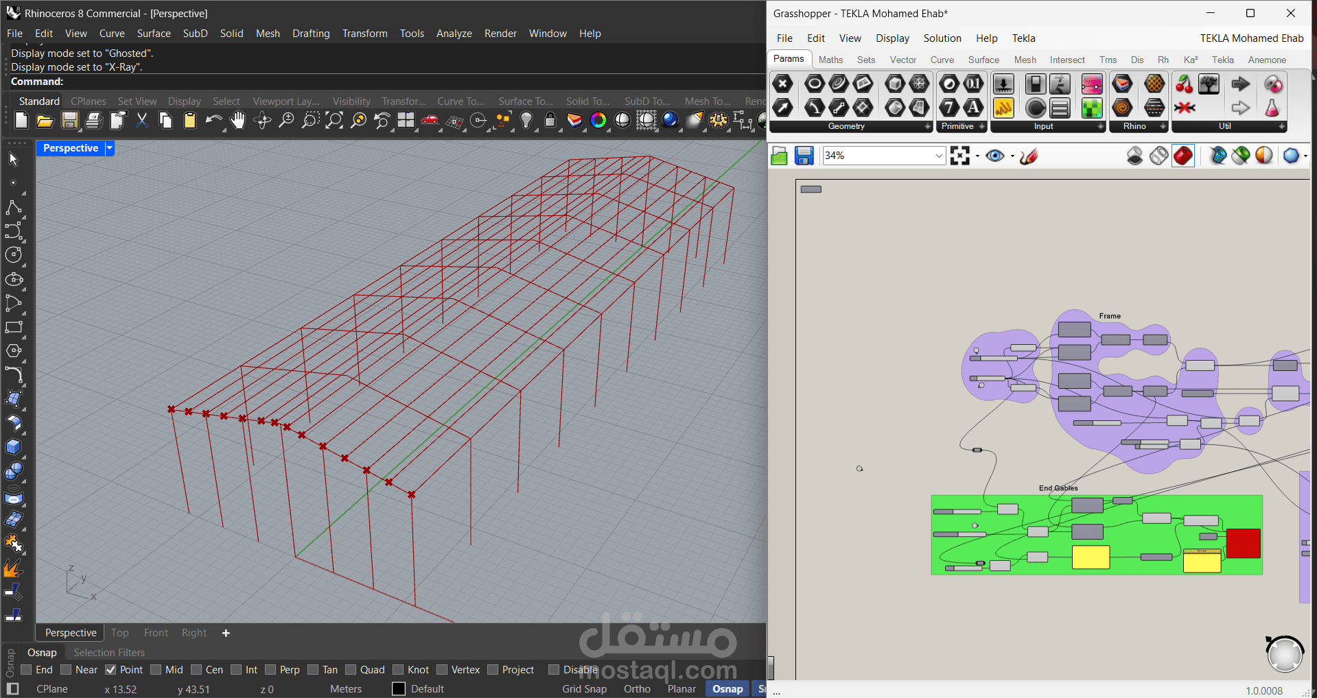Select the pointer arrow tool in Rhino sidebar

(14, 159)
